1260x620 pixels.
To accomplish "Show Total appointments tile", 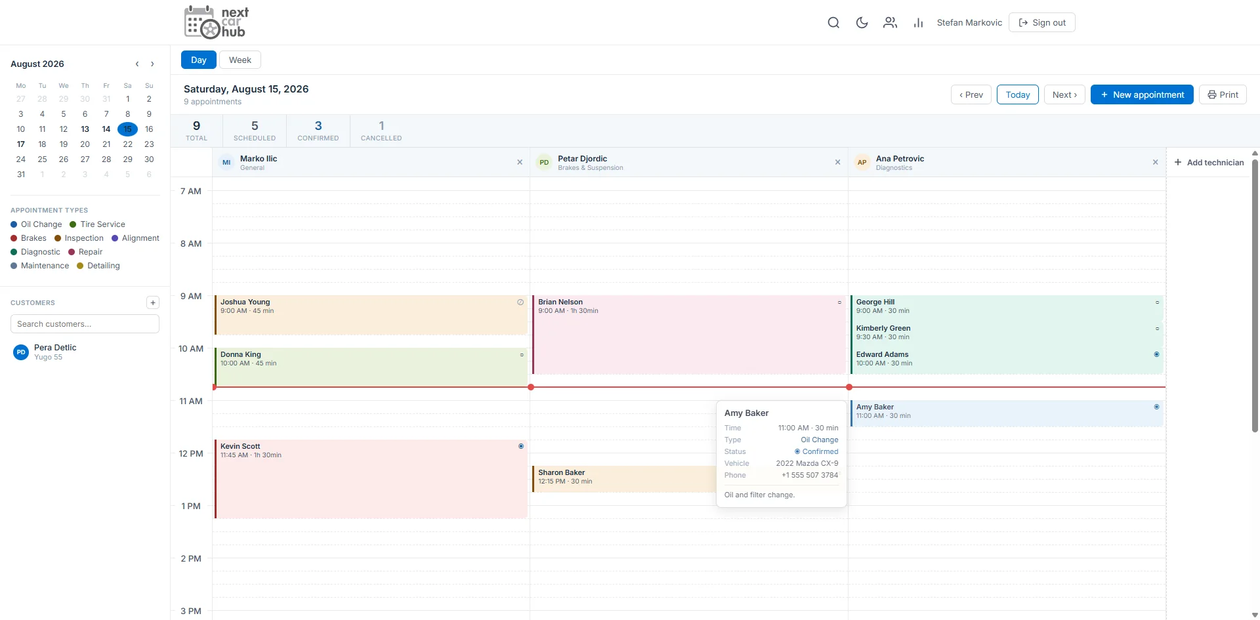I will (x=196, y=131).
